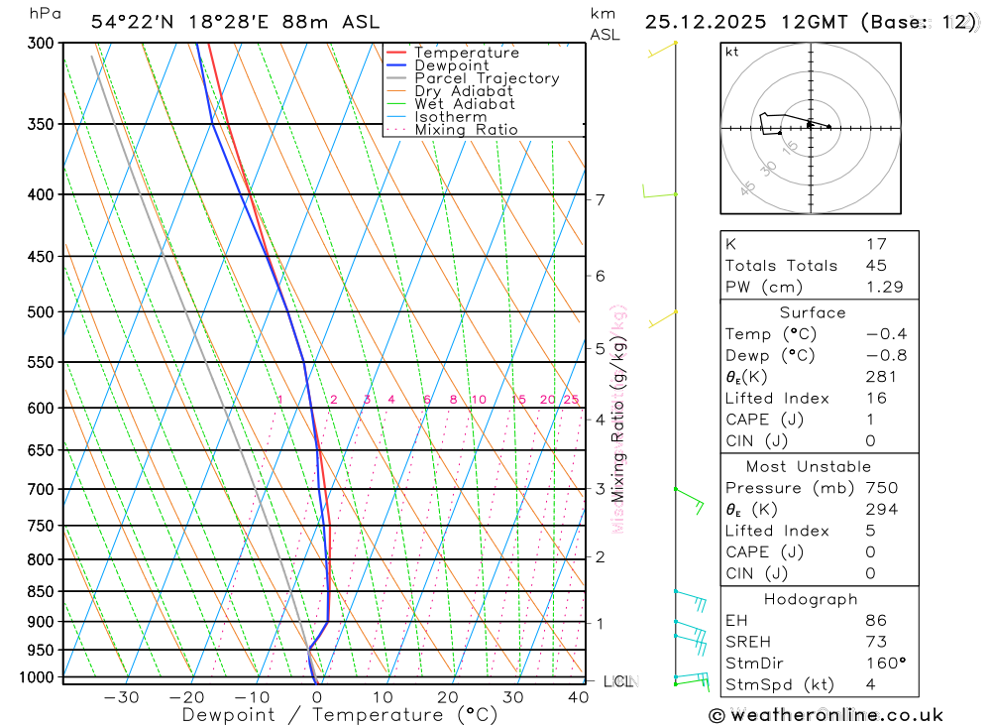Click the Wet Adiabat legend label
This screenshot has width=991, height=727.
465,104
